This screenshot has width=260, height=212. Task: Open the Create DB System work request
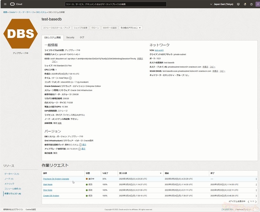51,196
